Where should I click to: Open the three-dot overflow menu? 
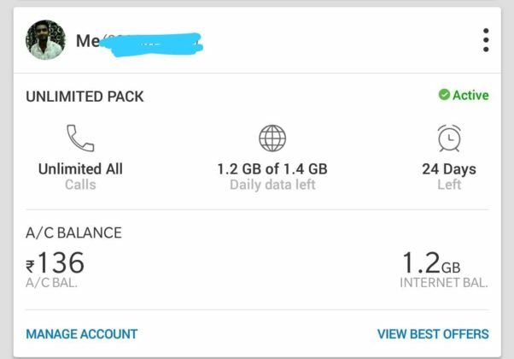(486, 40)
